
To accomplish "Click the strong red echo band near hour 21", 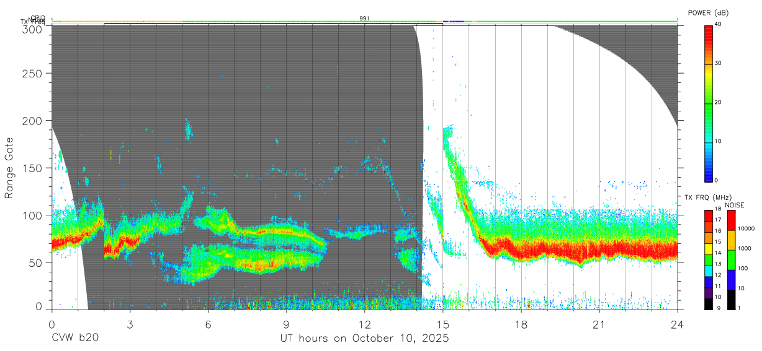I will [599, 249].
